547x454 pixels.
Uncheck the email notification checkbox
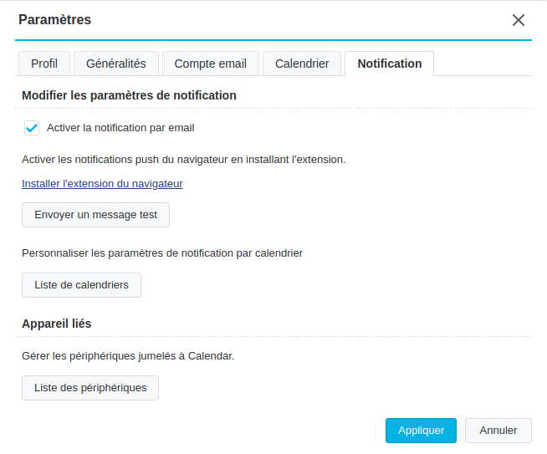point(32,128)
